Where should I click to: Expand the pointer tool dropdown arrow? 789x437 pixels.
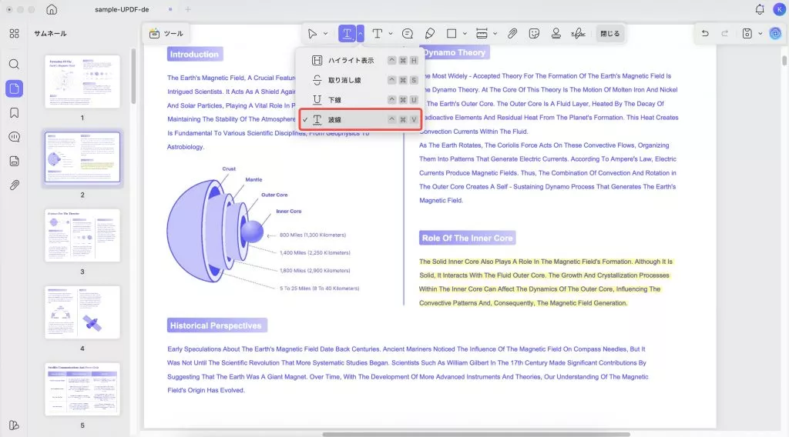[x=326, y=34]
